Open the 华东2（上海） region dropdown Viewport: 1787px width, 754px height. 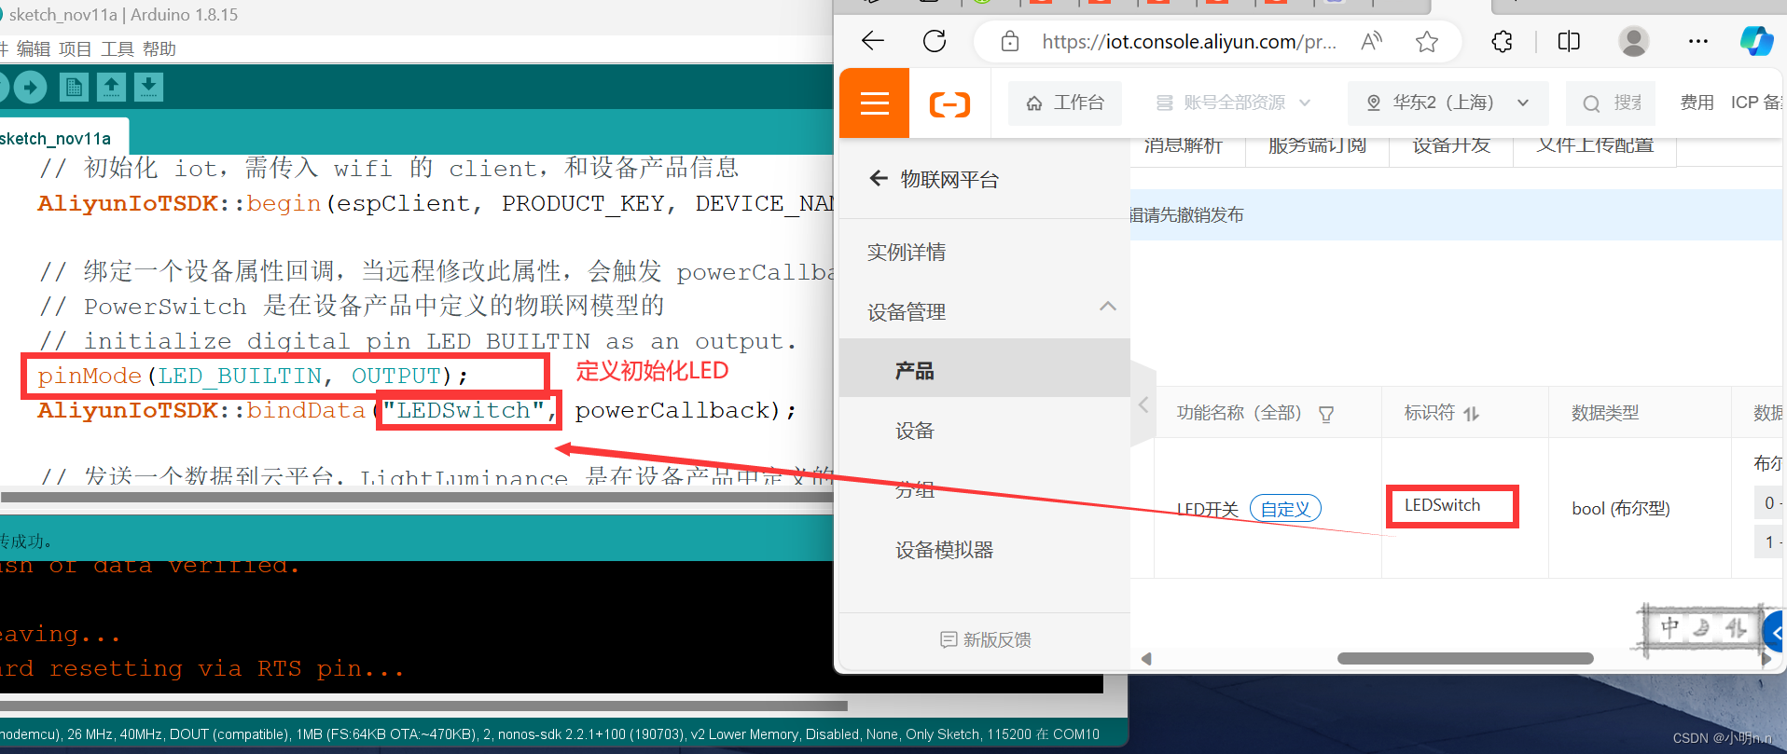click(1448, 103)
